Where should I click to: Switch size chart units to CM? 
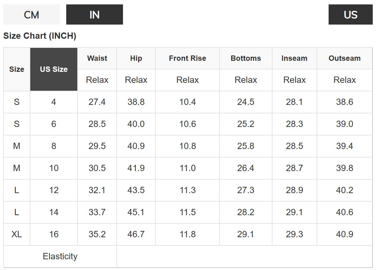point(32,15)
